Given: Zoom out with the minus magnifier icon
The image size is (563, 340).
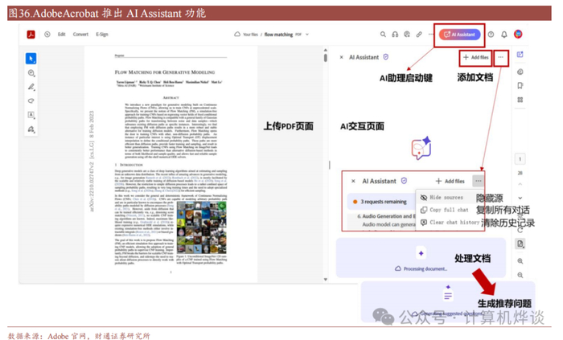Looking at the screenshot, I should [520, 275].
